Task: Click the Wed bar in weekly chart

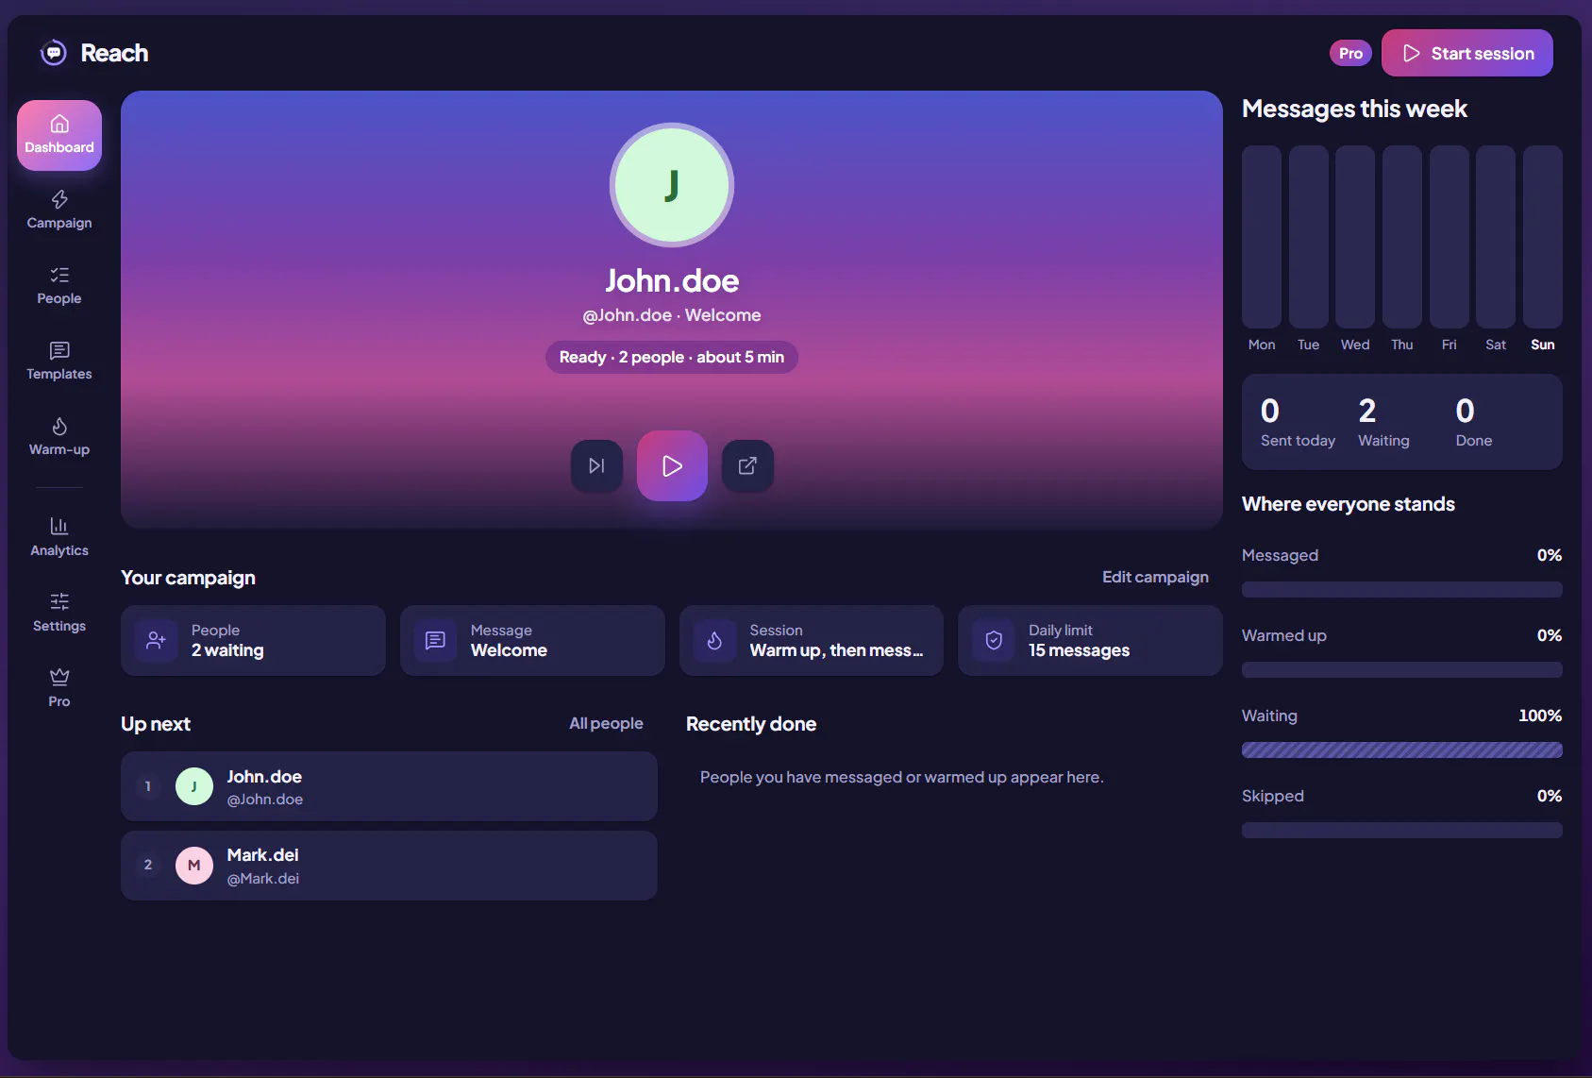Action: (1355, 237)
